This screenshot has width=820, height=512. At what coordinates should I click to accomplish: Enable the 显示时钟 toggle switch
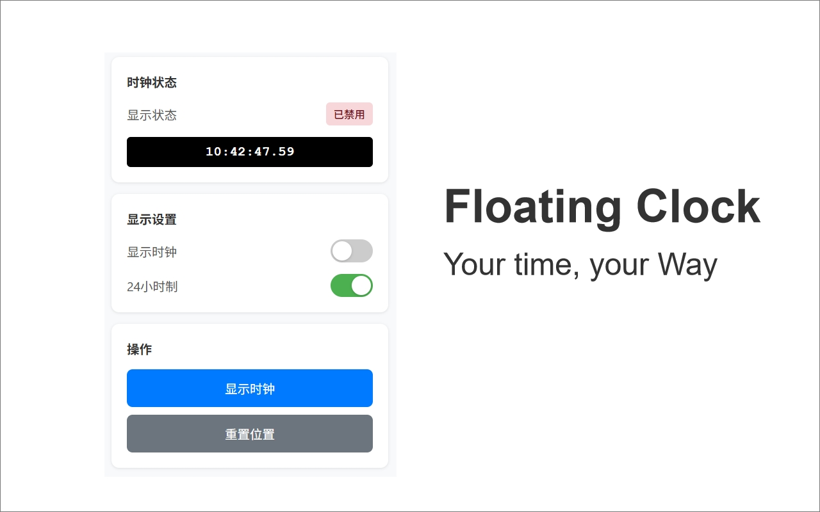click(351, 251)
